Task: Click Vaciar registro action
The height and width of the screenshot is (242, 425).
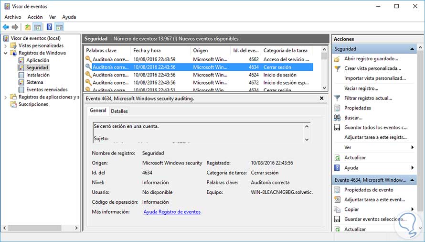Action: [361, 88]
